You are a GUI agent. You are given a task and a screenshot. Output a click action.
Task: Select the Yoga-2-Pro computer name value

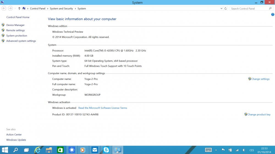point(91,79)
